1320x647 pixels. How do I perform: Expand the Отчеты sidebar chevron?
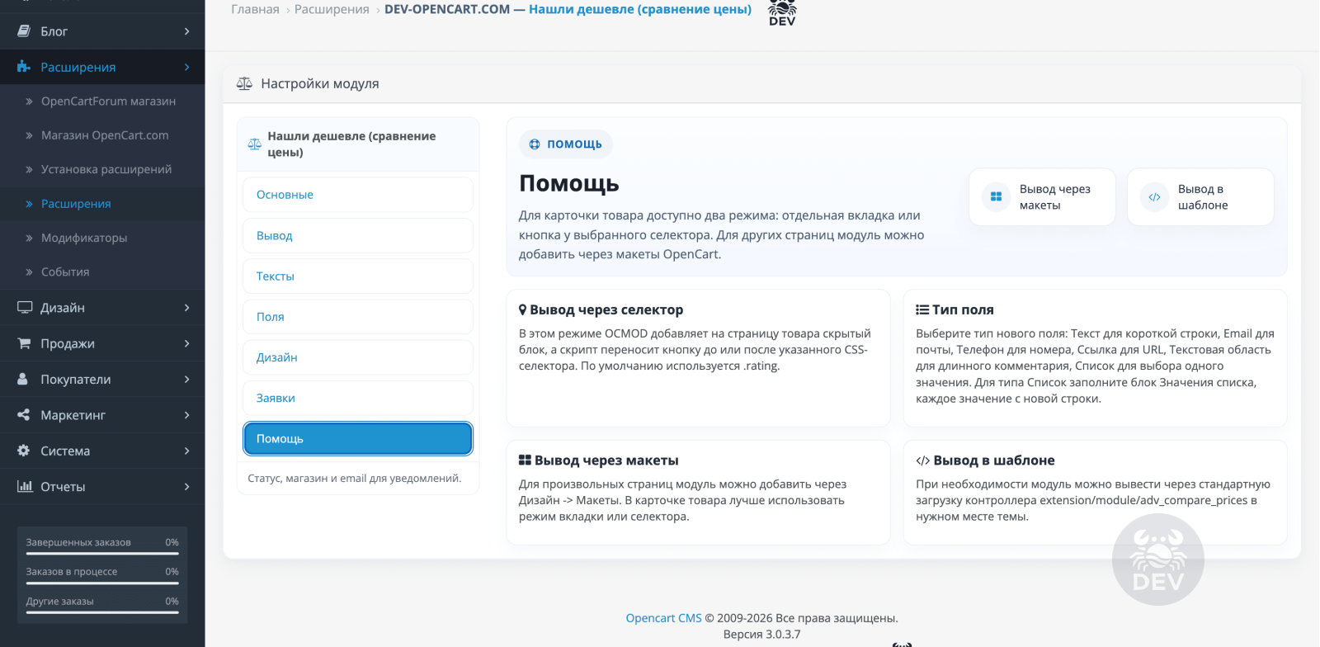point(187,486)
